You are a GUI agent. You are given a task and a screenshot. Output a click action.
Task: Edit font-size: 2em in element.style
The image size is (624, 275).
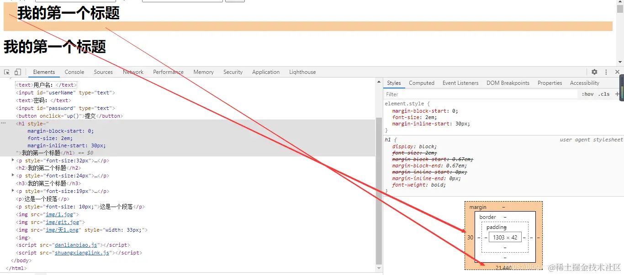414,117
